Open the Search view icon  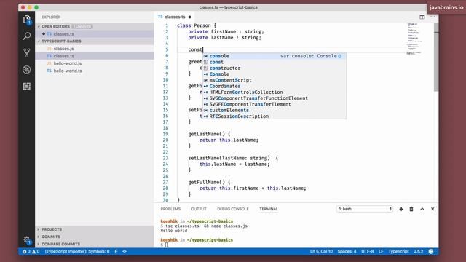pos(26,36)
